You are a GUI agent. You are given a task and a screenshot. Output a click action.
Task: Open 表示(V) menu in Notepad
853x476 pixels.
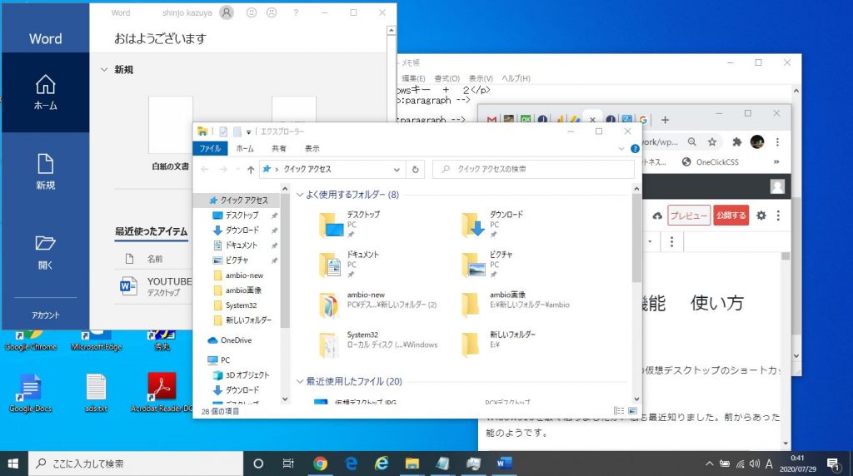point(481,78)
